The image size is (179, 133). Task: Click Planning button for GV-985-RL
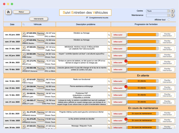40,94
